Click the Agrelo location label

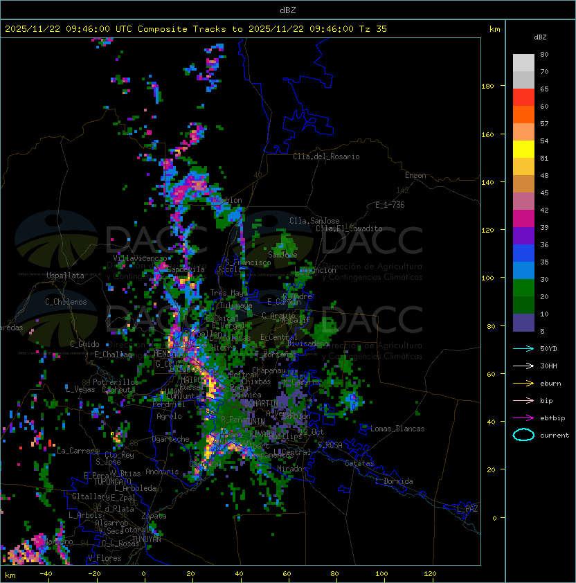pos(169,416)
